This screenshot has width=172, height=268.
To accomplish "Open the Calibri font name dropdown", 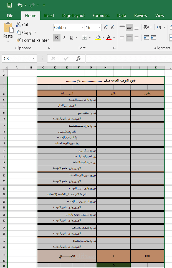I will point(83,27).
